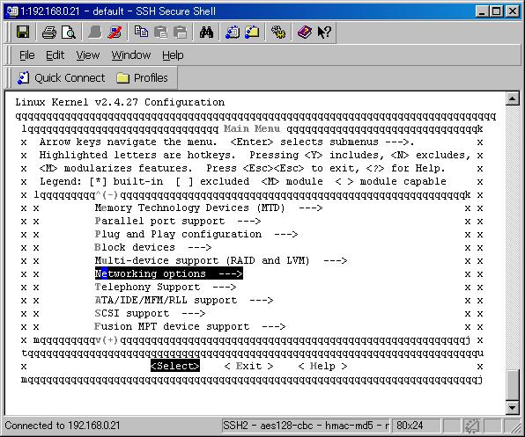
Task: Click the Disconnect icon with red slash
Action: point(115,33)
